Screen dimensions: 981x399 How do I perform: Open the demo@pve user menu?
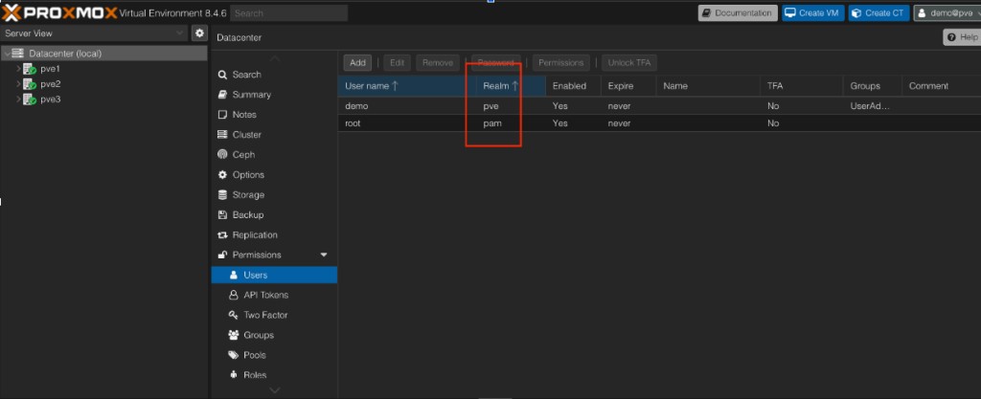click(947, 13)
